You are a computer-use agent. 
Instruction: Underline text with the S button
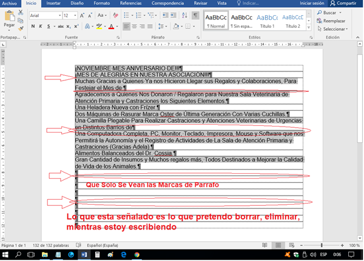tap(49, 27)
